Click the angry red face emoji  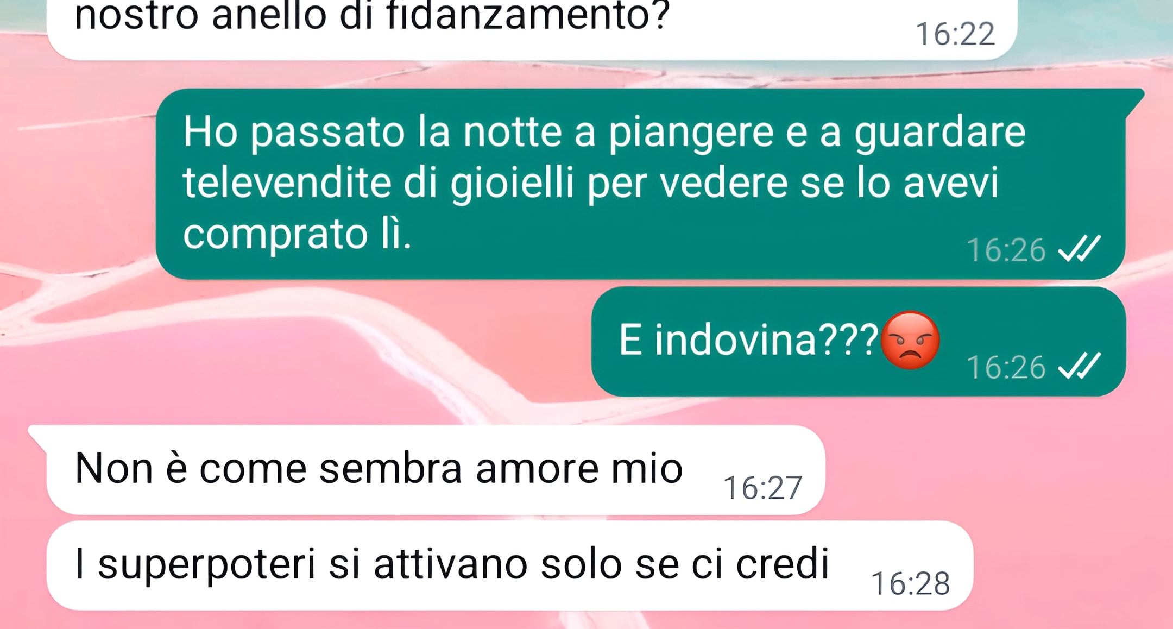[910, 341]
